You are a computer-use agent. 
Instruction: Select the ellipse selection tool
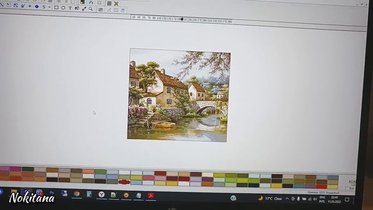point(64,8)
